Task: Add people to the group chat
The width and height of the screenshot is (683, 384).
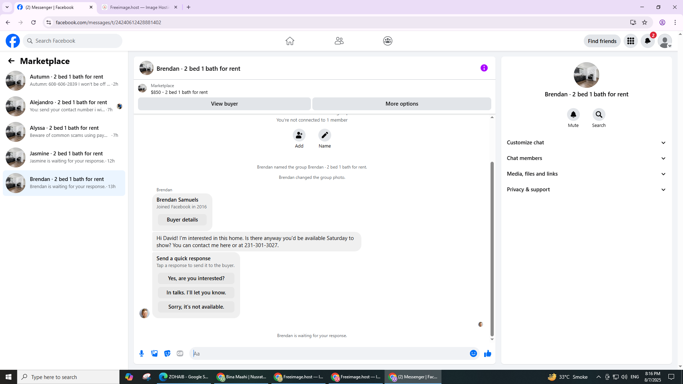Action: [x=299, y=135]
